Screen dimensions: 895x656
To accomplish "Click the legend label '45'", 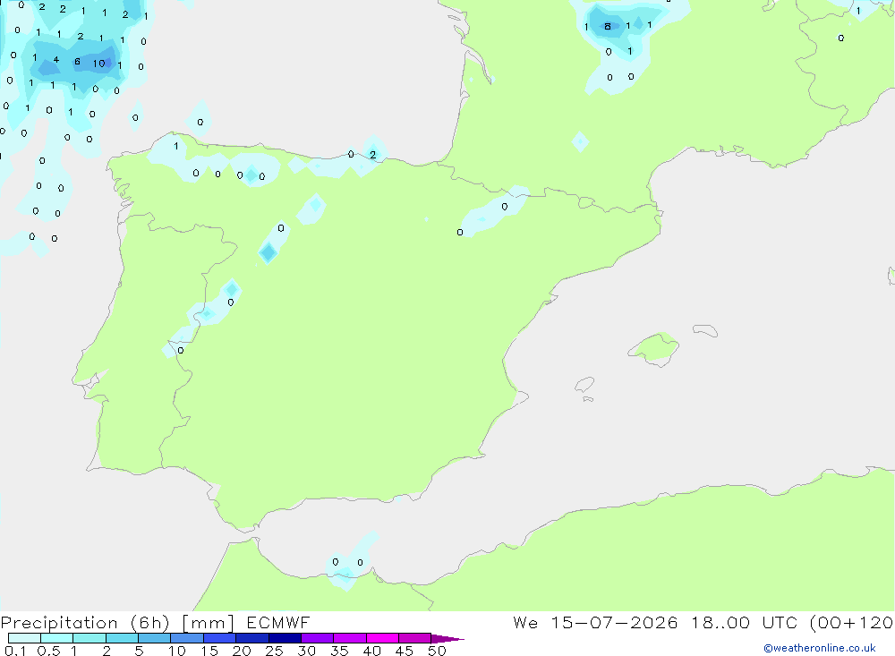I will 405,651.
